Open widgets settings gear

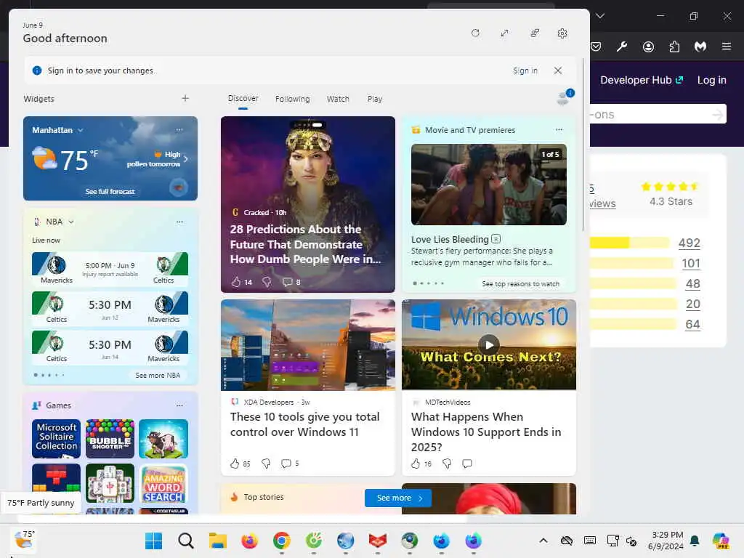(562, 33)
